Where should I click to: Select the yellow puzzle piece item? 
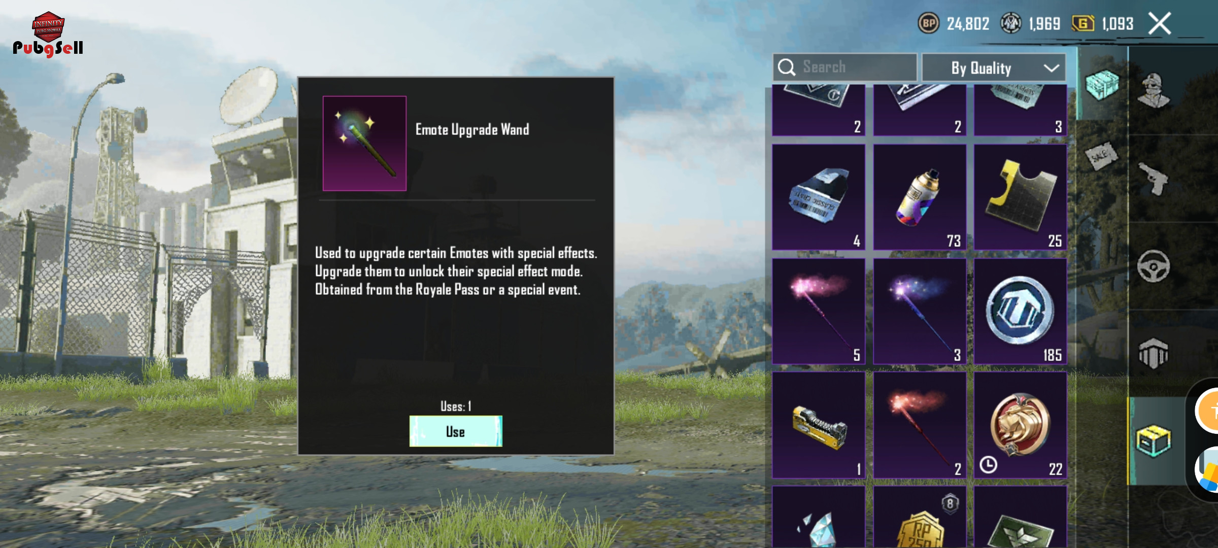[1020, 197]
